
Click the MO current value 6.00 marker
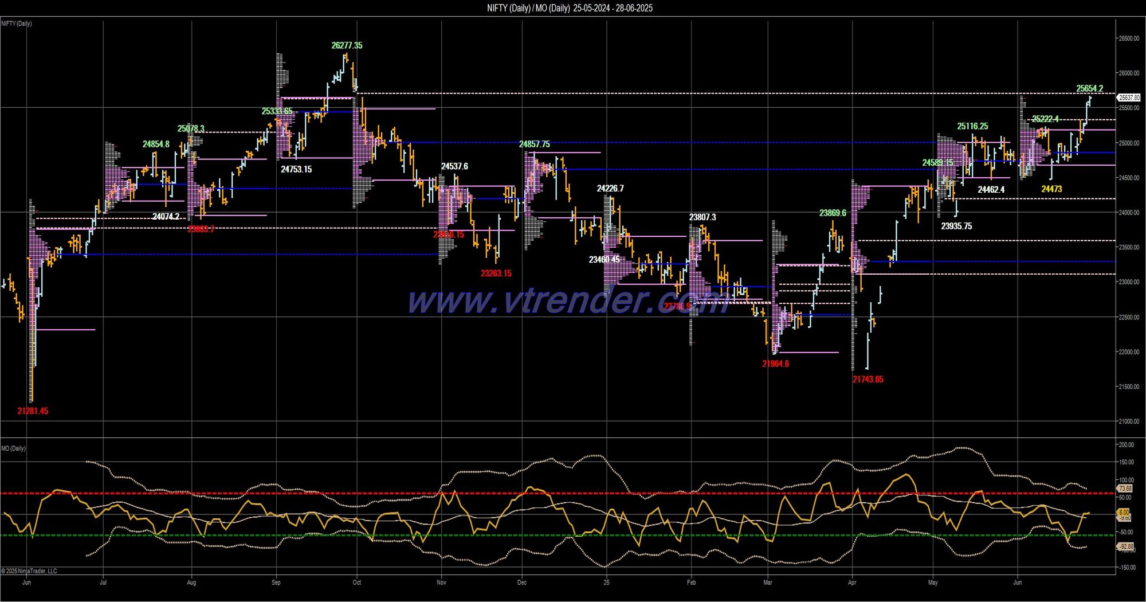tap(1124, 513)
